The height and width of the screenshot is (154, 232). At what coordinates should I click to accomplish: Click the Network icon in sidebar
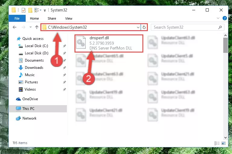18,118
